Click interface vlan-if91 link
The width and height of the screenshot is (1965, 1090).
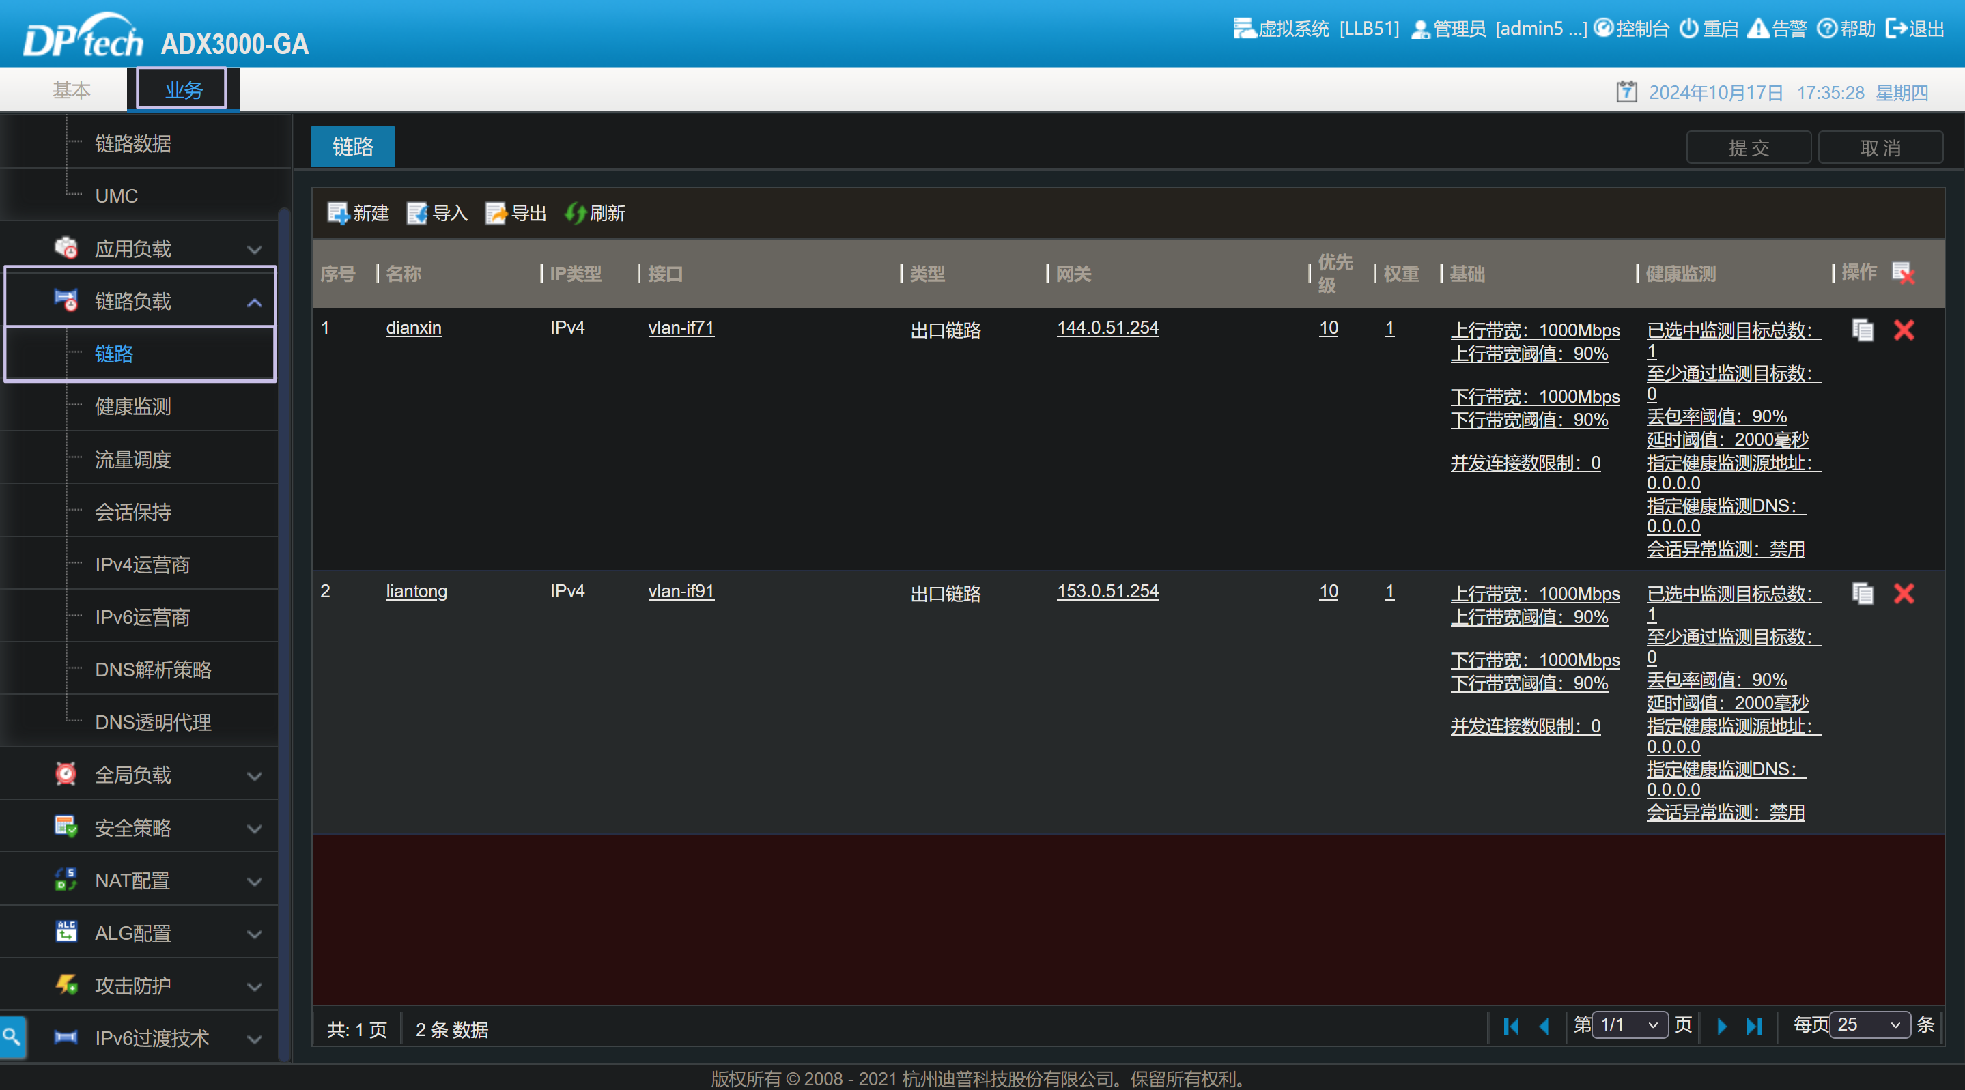point(681,591)
